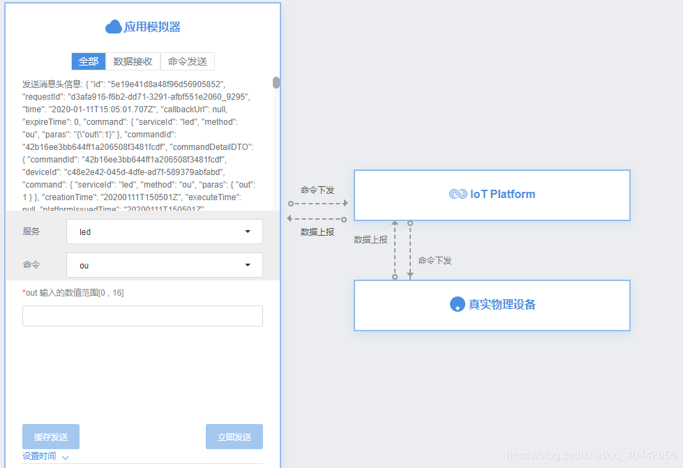The image size is (683, 468).
Task: Click the out value input field
Action: pyautogui.click(x=142, y=316)
